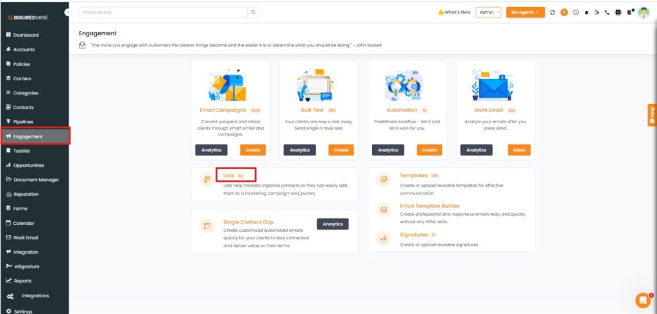The image size is (657, 314).
Task: Go to Document Manager in sidebar
Action: click(36, 180)
